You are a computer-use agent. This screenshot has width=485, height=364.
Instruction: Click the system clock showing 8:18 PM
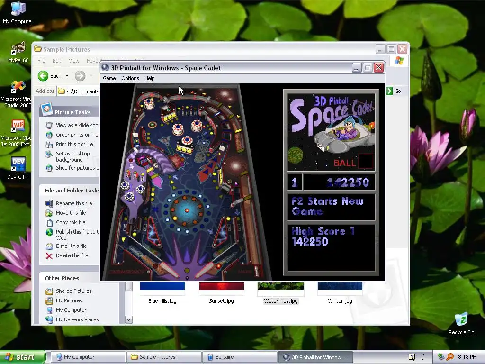point(467,357)
